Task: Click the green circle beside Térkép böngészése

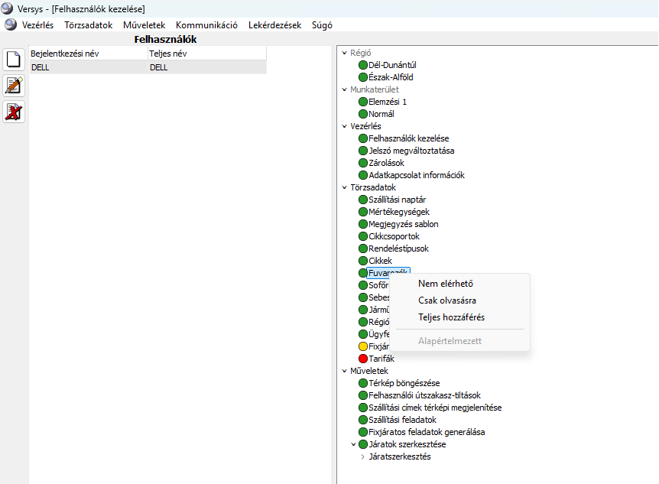Action: click(x=363, y=383)
